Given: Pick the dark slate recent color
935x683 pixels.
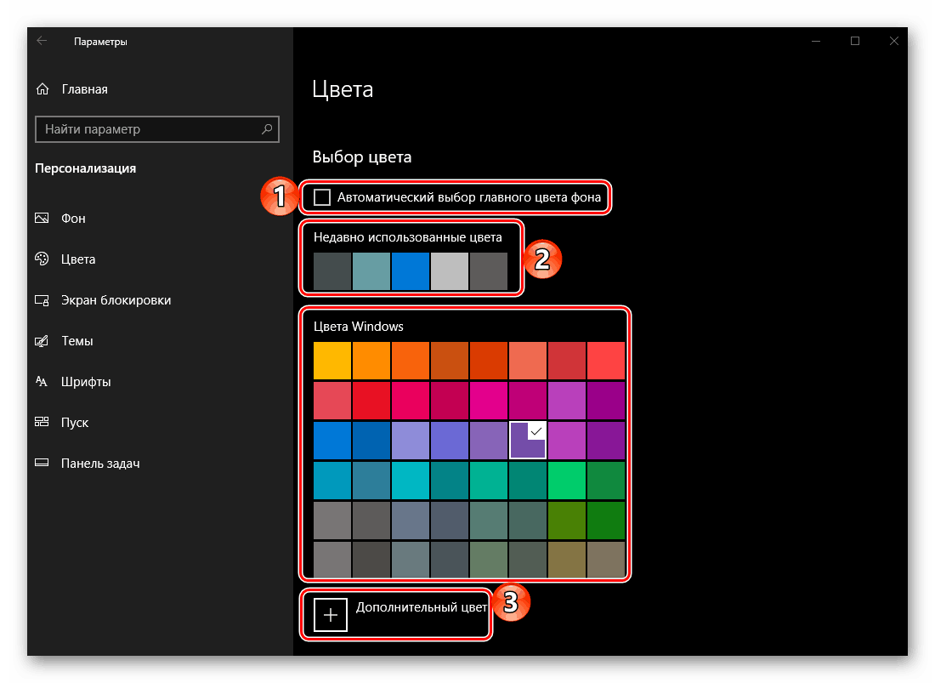Looking at the screenshot, I should point(332,271).
